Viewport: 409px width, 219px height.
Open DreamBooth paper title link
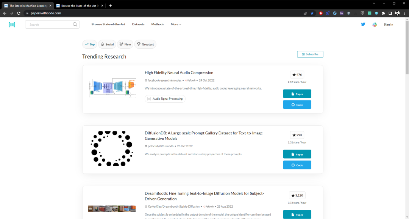pyautogui.click(x=204, y=196)
